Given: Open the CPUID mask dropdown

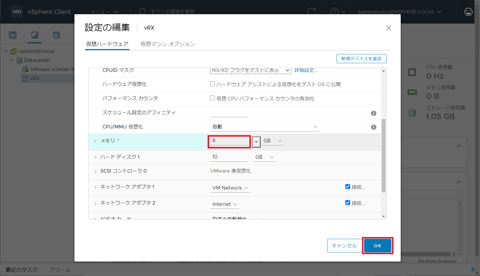Looking at the screenshot, I should tap(251, 70).
